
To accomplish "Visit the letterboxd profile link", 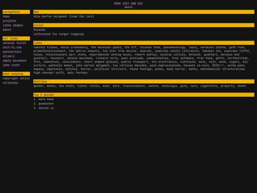I will [42, 34].
